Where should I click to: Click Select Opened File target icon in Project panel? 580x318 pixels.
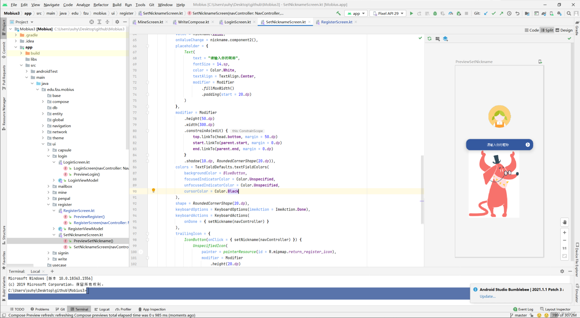click(92, 22)
